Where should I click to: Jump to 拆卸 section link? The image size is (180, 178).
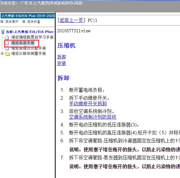62,57
